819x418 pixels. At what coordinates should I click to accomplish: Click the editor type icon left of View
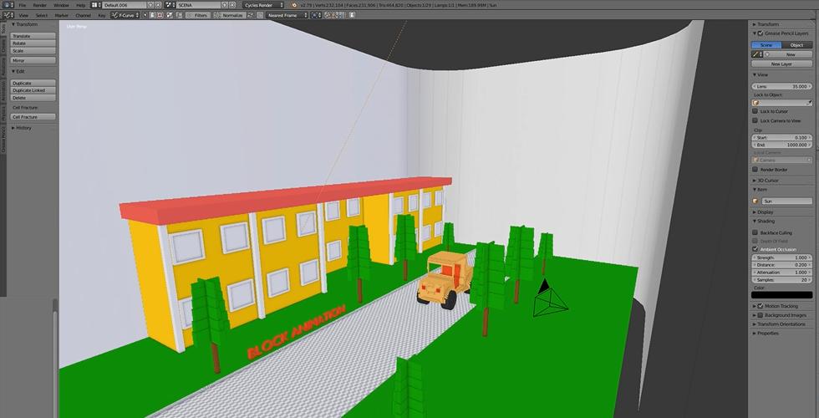tap(8, 15)
